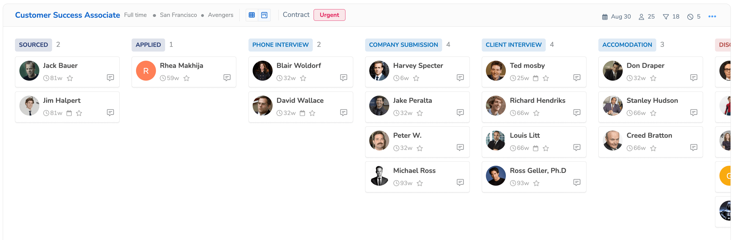Switch to table grid view

click(x=252, y=15)
